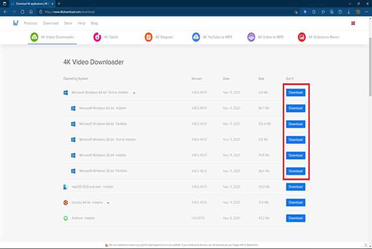This screenshot has height=249, width=372.
Task: Open the Products menu
Action: pos(31,23)
